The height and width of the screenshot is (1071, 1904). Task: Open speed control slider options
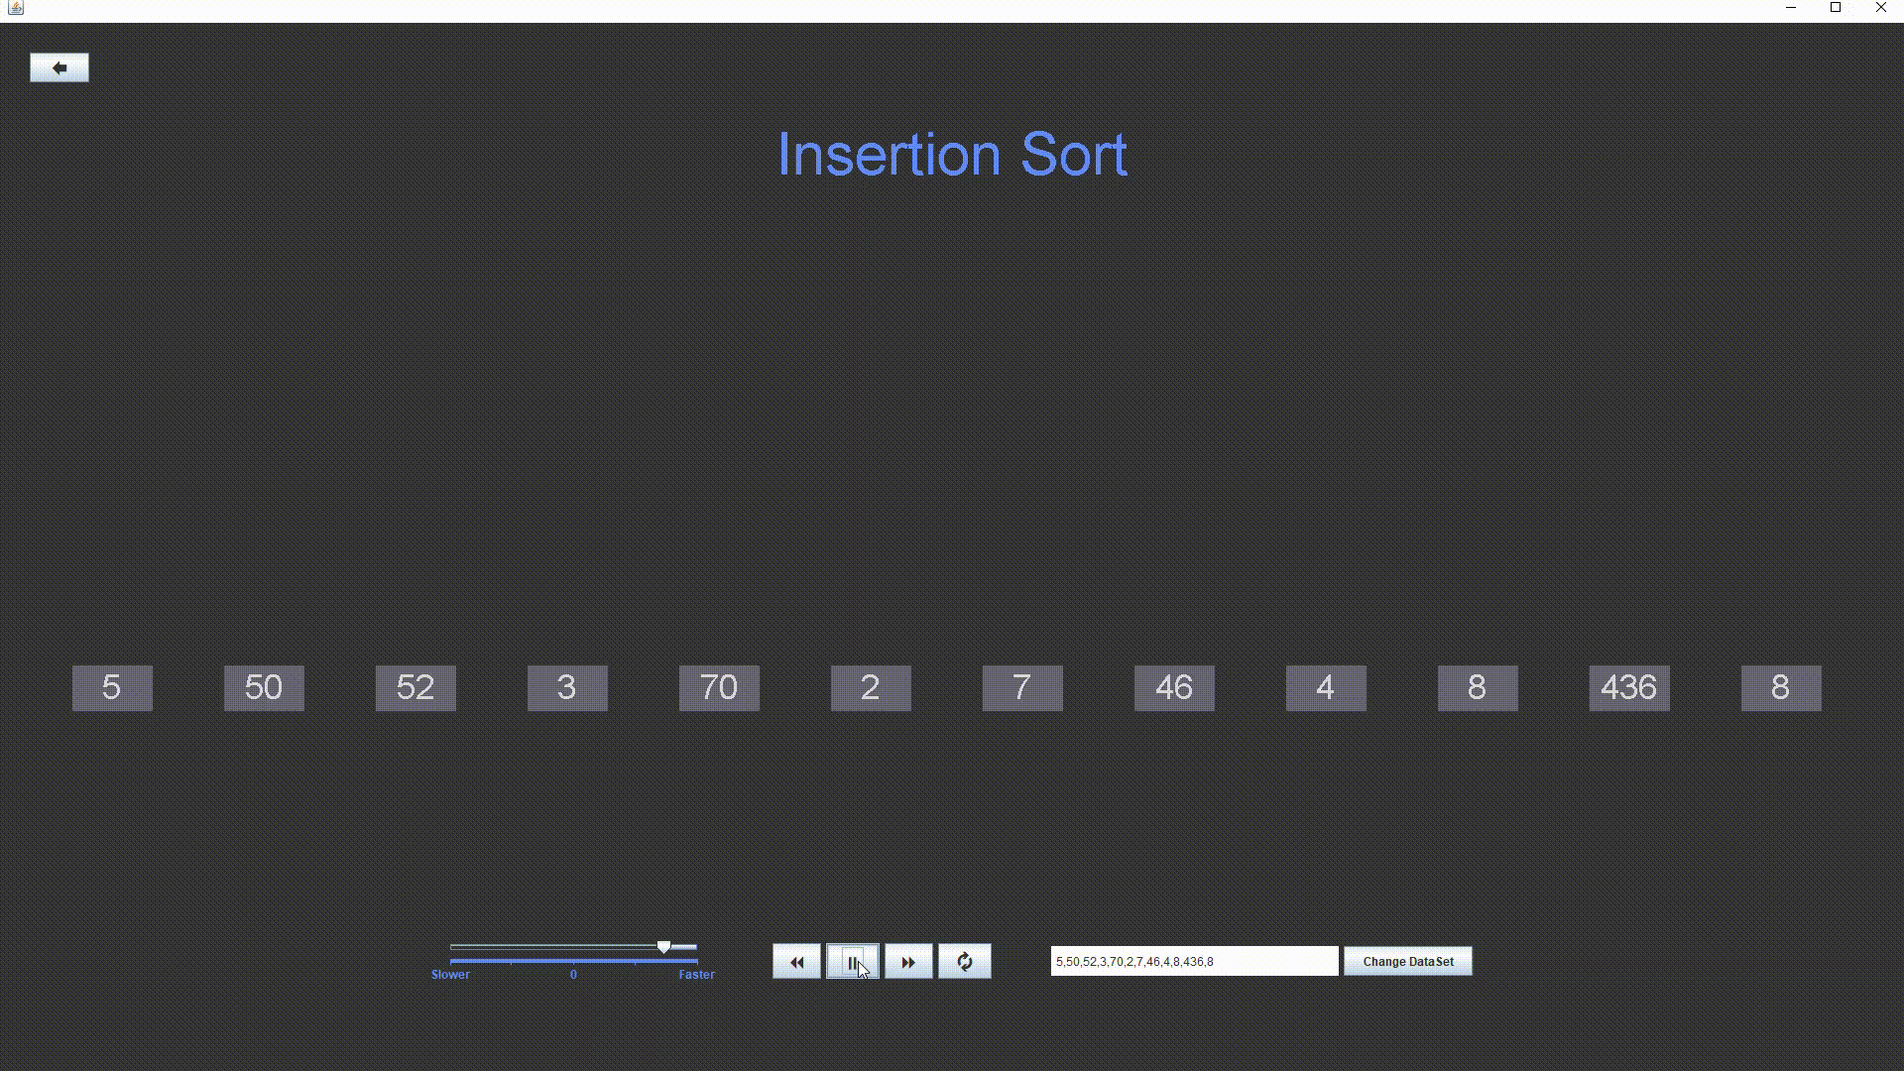click(665, 945)
